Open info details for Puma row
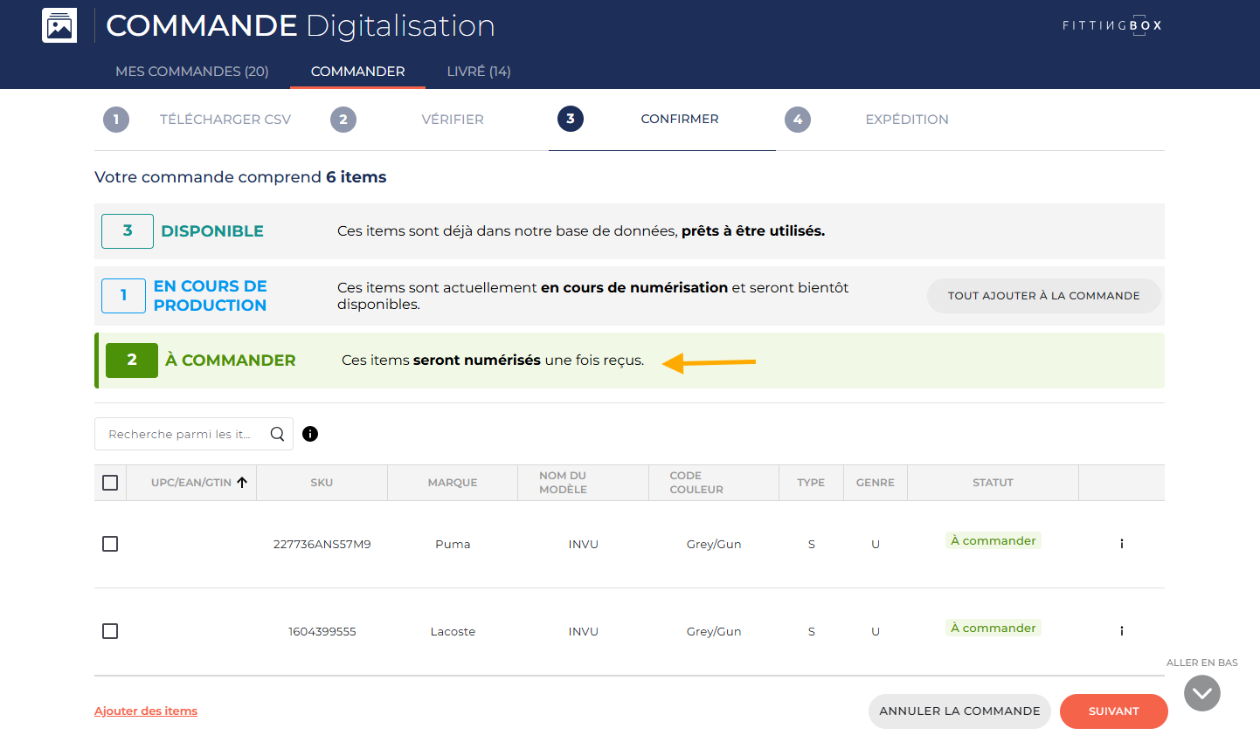Screen dimensions: 1260x735 [1121, 544]
